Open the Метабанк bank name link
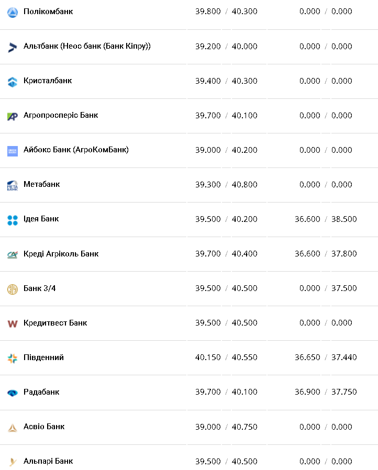The image size is (378, 470). click(x=42, y=184)
